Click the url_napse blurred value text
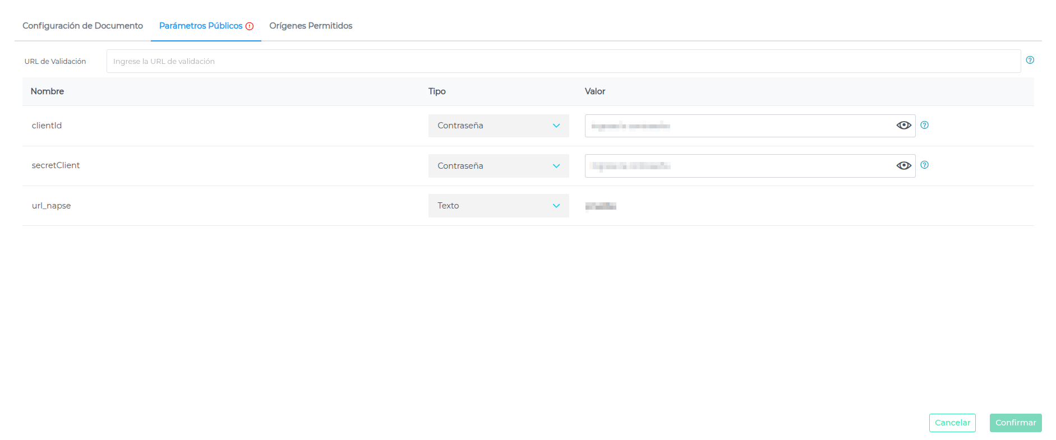The image size is (1056, 440). pyautogui.click(x=601, y=206)
